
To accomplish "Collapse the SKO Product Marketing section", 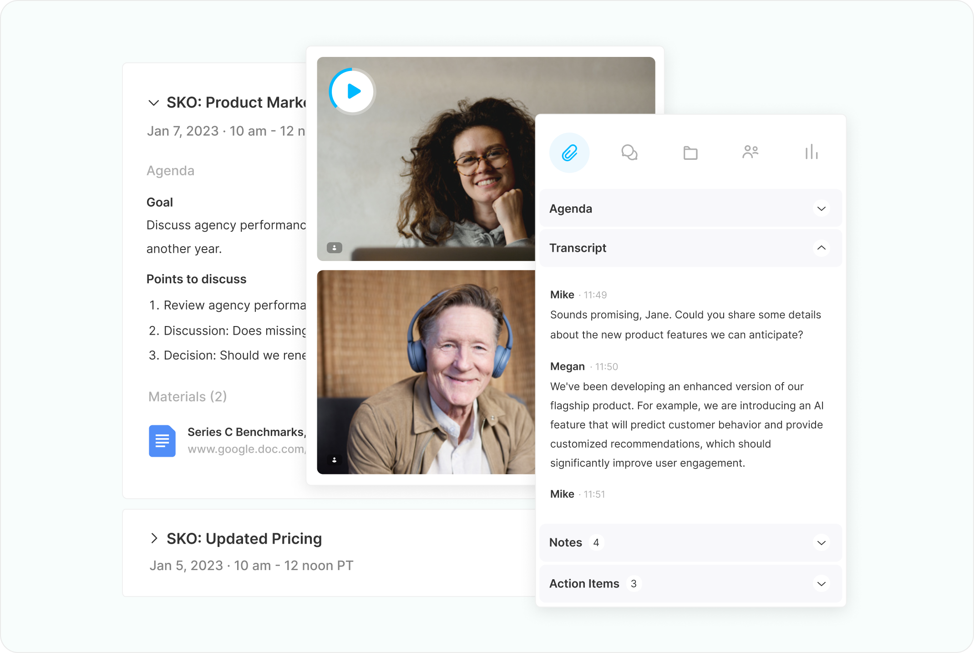I will pos(154,103).
